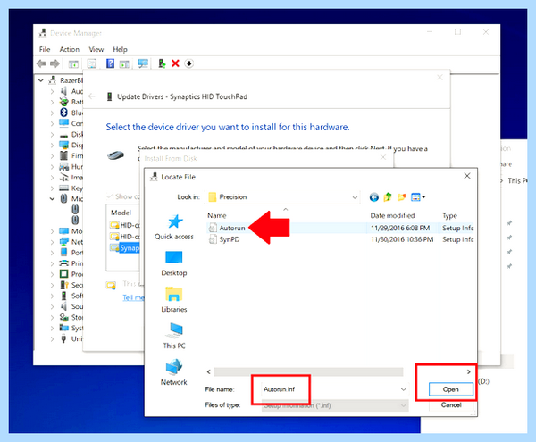Image resolution: width=536 pixels, height=442 pixels.
Task: Go to last folder visited in Locate File
Action: 374,197
